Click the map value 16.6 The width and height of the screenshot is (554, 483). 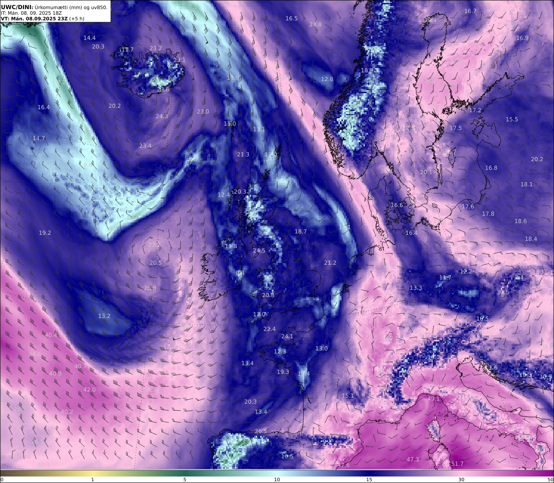pos(397,205)
